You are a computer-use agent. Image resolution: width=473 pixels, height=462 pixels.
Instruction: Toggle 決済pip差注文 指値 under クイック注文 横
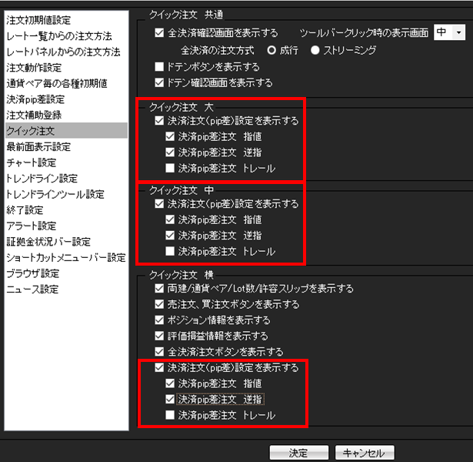click(x=170, y=383)
